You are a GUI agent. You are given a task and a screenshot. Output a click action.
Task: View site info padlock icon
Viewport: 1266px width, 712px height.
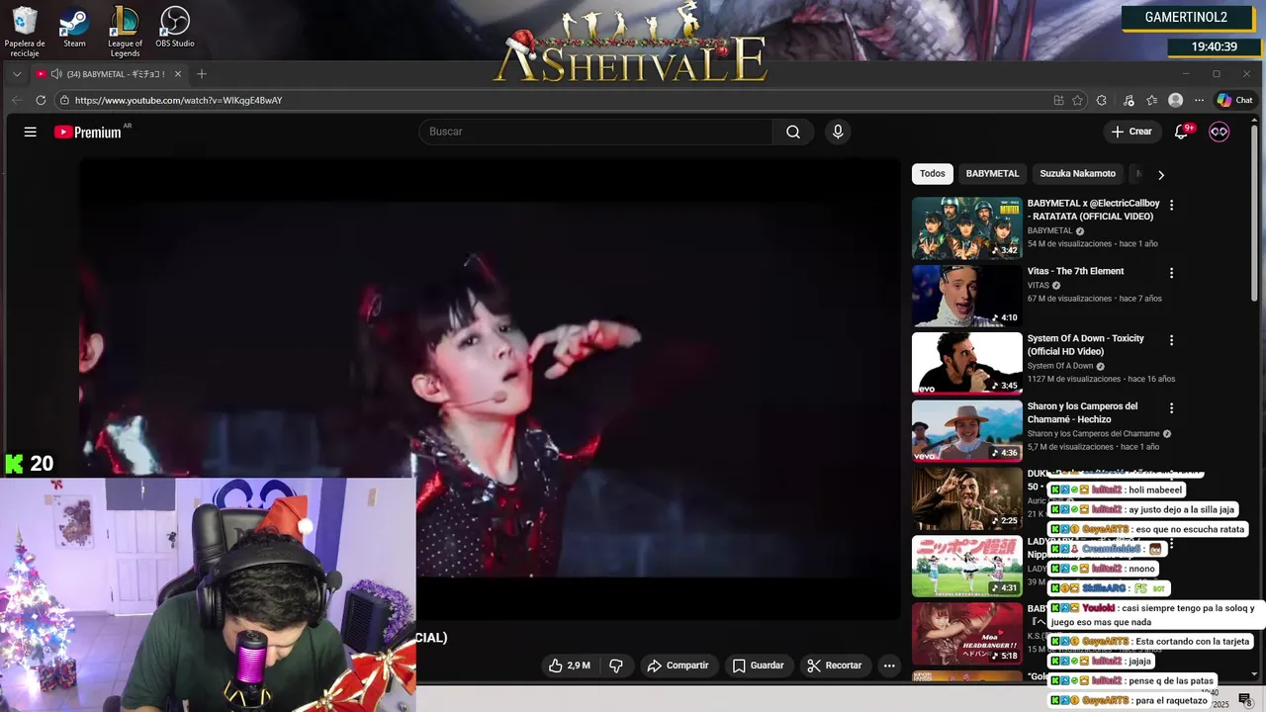64,100
